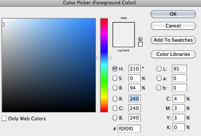Viewport: 201px width, 136px height.
Task: Click the Hue value field showing 210
Action: point(135,69)
